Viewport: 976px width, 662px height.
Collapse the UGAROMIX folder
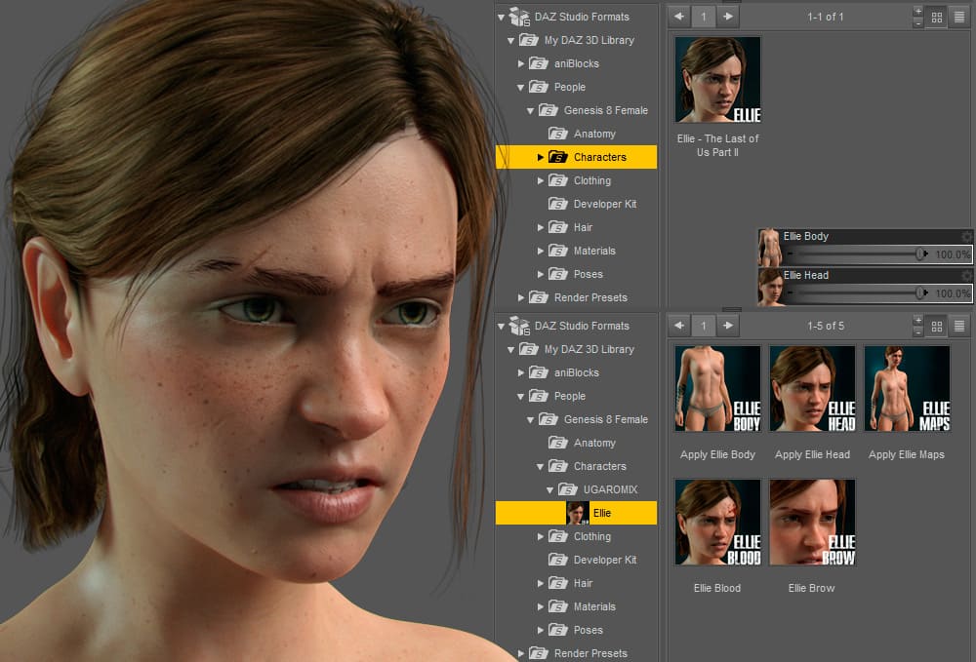(x=549, y=489)
